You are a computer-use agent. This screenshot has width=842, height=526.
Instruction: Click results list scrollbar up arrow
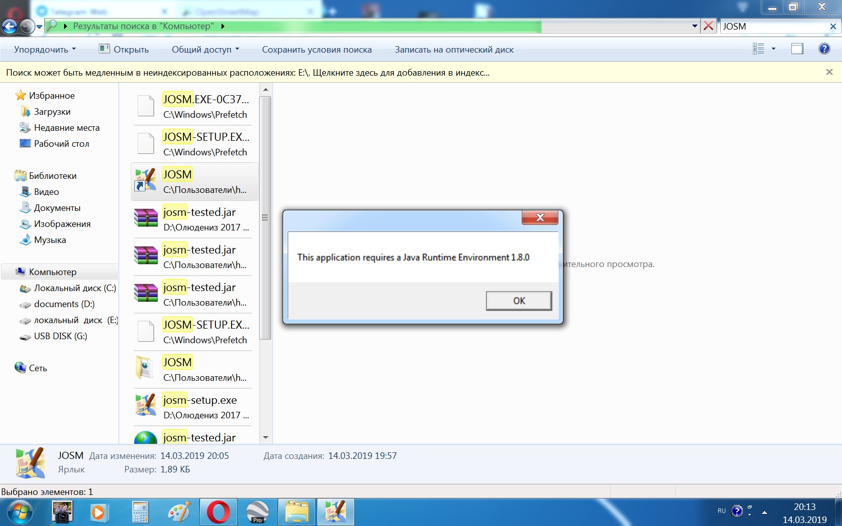coord(266,90)
